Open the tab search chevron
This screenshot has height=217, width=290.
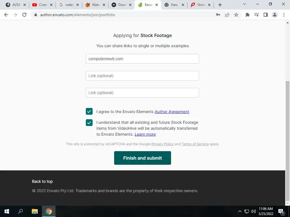(x=244, y=4)
